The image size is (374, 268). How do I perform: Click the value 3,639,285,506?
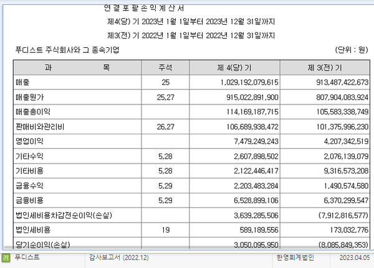[256, 215]
